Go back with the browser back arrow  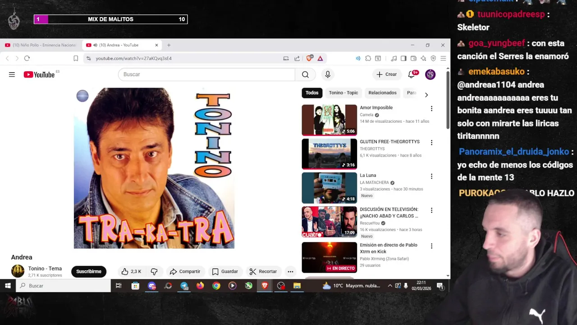7,58
